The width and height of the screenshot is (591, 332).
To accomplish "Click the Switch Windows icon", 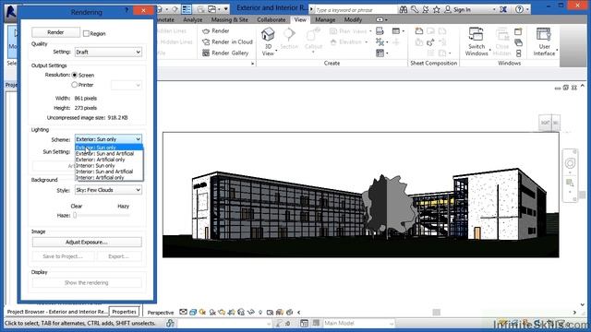I will (x=476, y=35).
